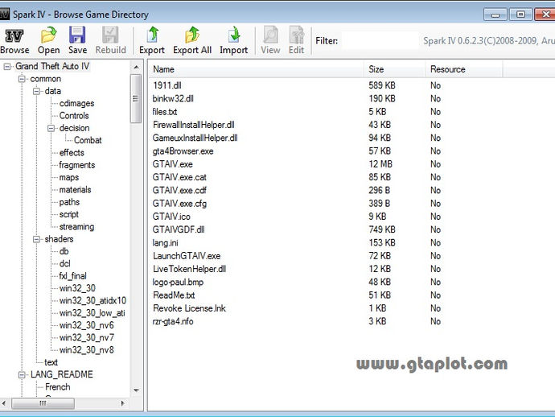Sort by the Resource column header

(x=463, y=69)
